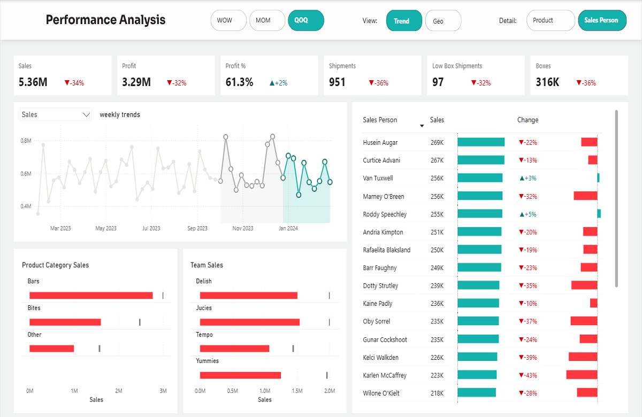This screenshot has width=642, height=417.
Task: Set detail to Sales Person
Action: (602, 20)
